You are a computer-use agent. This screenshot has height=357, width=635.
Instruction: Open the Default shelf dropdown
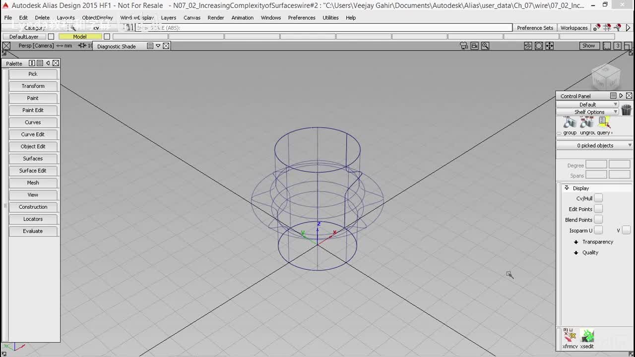pos(588,105)
